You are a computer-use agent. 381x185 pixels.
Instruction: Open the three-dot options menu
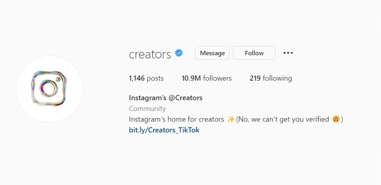288,53
